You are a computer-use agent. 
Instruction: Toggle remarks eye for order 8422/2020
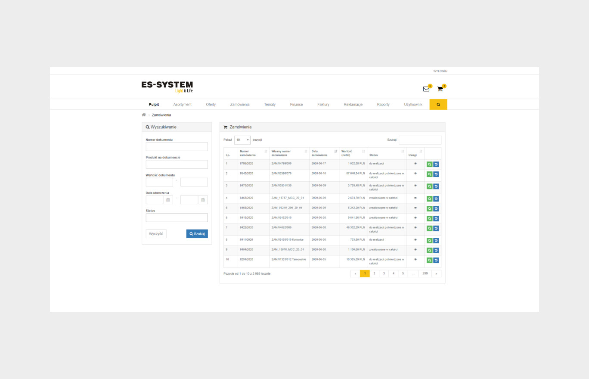[415, 227]
